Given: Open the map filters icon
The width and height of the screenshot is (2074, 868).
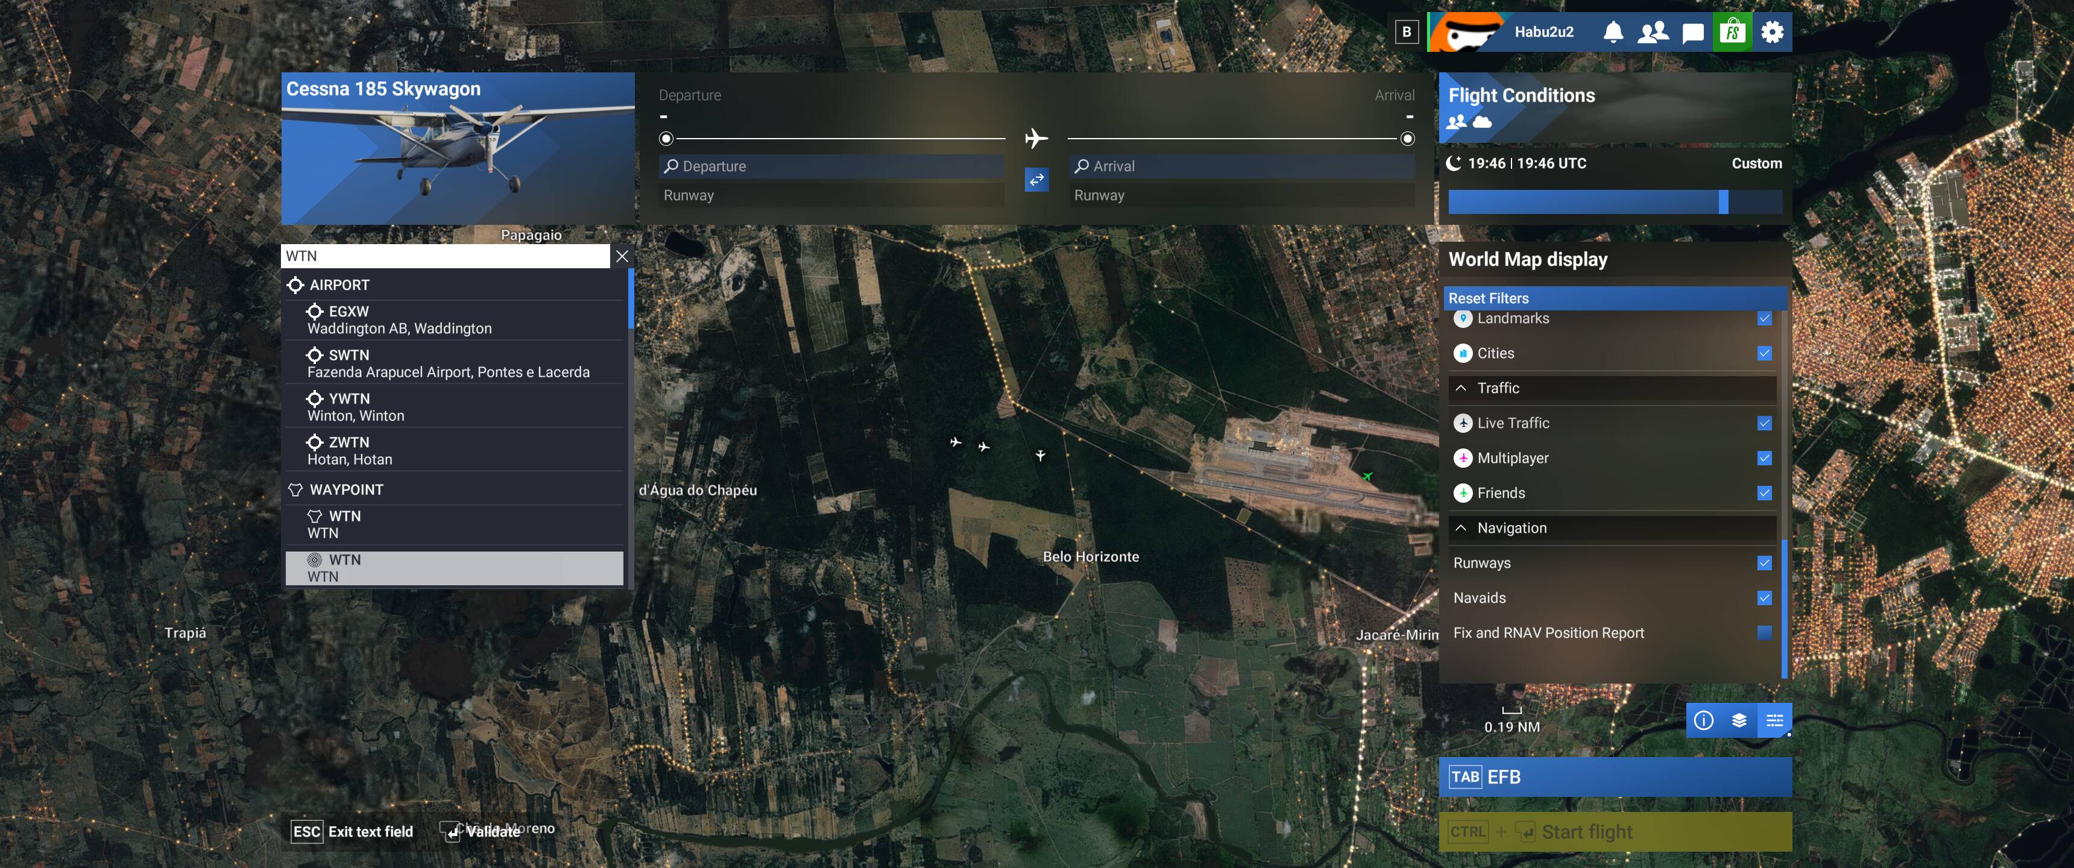Looking at the screenshot, I should click(1774, 720).
